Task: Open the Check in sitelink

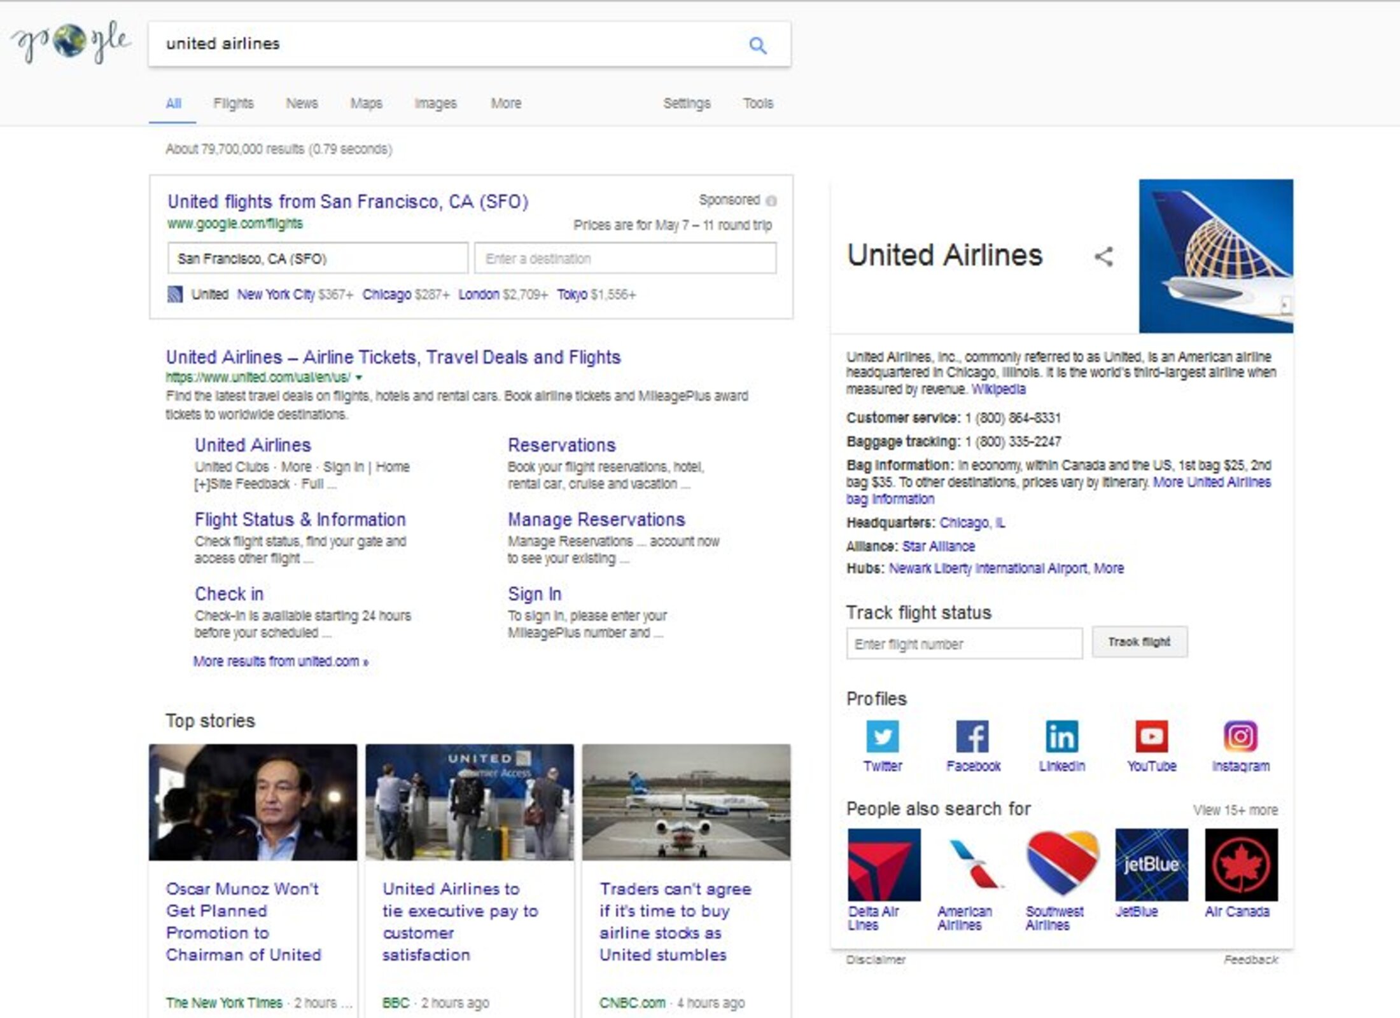Action: 229,593
